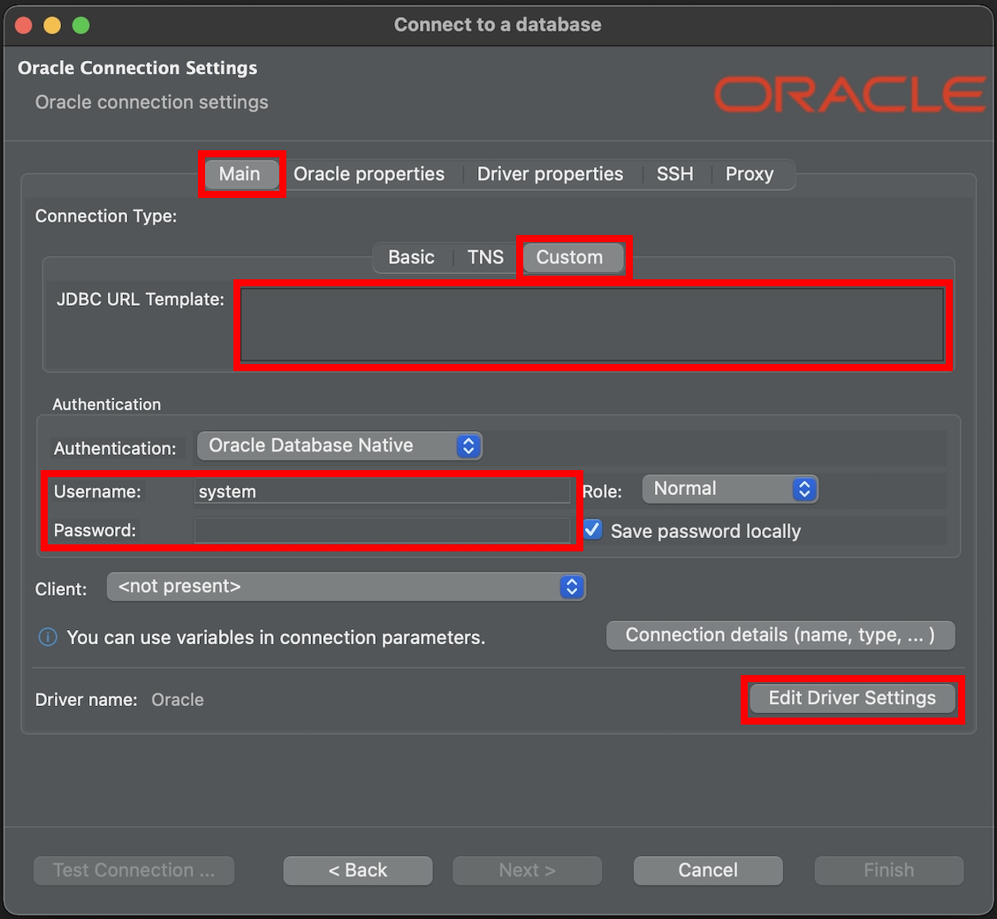Open the Role dropdown showing Normal
This screenshot has width=997, height=919.
click(x=730, y=489)
